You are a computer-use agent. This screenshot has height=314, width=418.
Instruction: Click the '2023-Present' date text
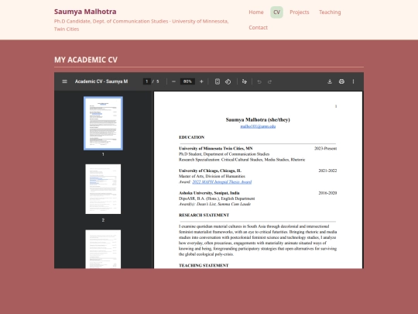coord(325,148)
